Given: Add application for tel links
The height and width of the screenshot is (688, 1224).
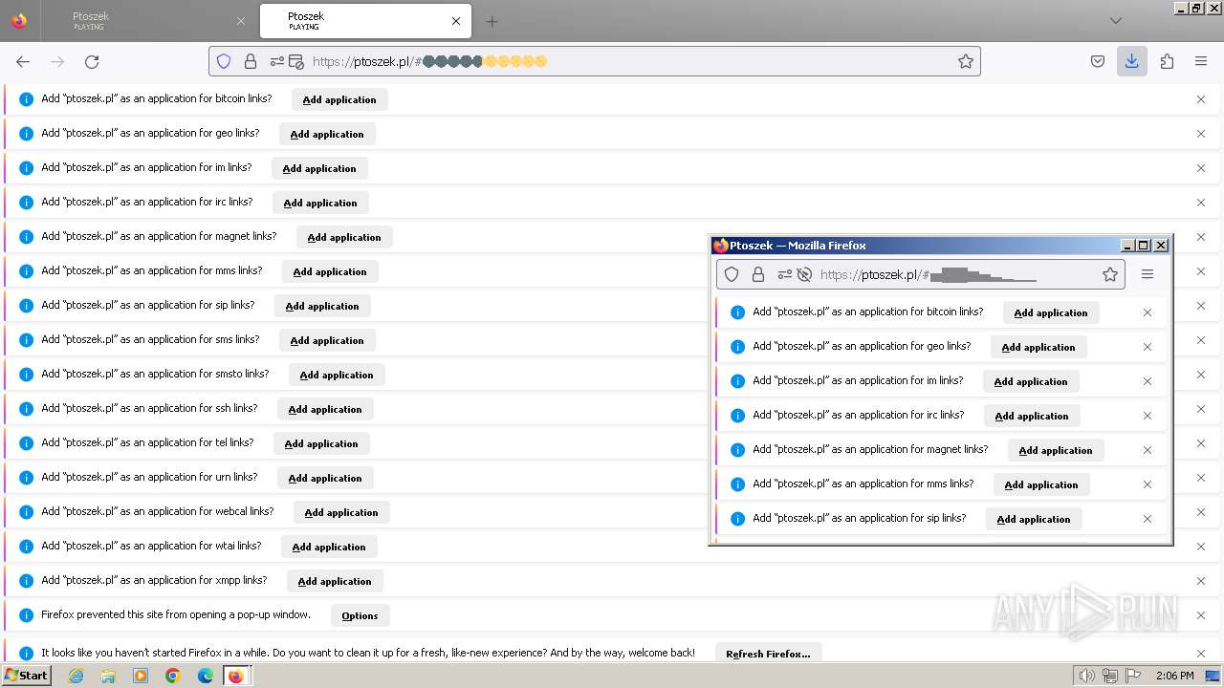Looking at the screenshot, I should 321,443.
